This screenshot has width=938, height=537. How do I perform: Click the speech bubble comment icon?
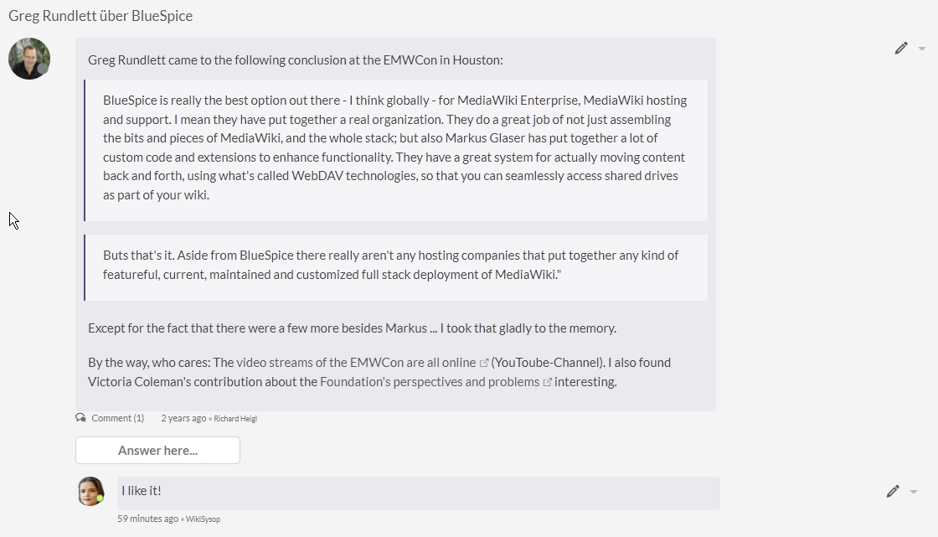click(80, 418)
